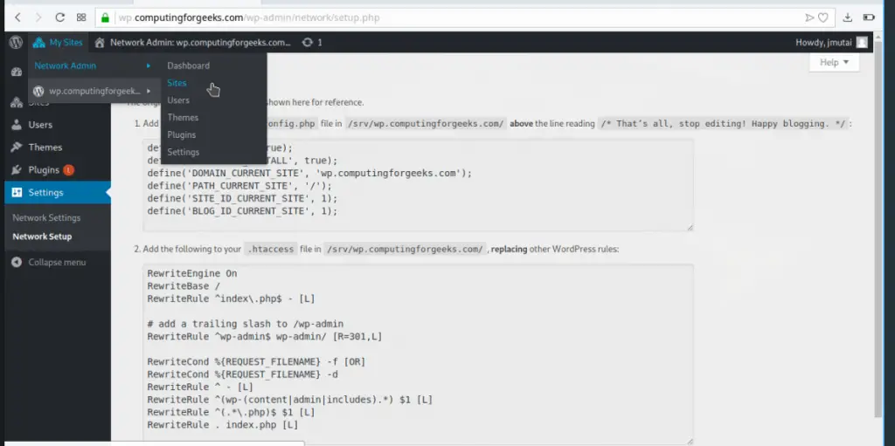Viewport: 895px width, 446px height.
Task: Click the Dashboard gauge icon in sidebar
Action: click(x=16, y=72)
